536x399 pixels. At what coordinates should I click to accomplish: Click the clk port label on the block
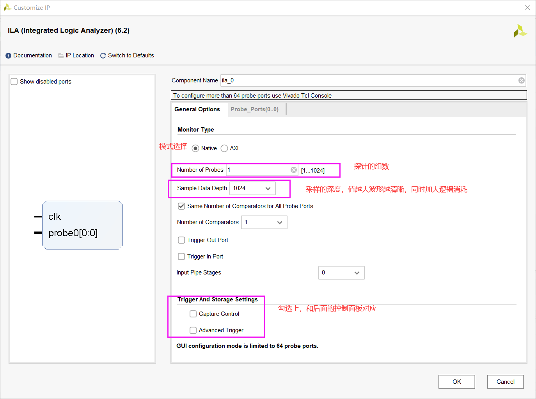55,217
